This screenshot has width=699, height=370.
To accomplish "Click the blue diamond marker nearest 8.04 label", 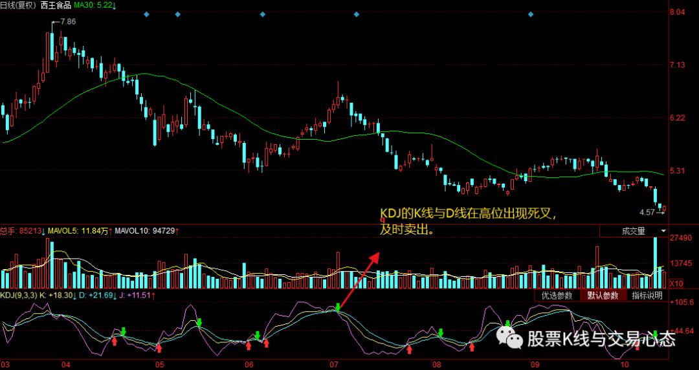I will (531, 15).
